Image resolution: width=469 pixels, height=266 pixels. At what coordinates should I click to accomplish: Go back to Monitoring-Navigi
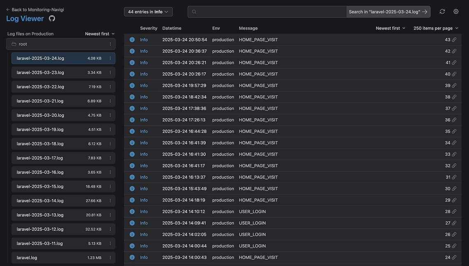(35, 9)
